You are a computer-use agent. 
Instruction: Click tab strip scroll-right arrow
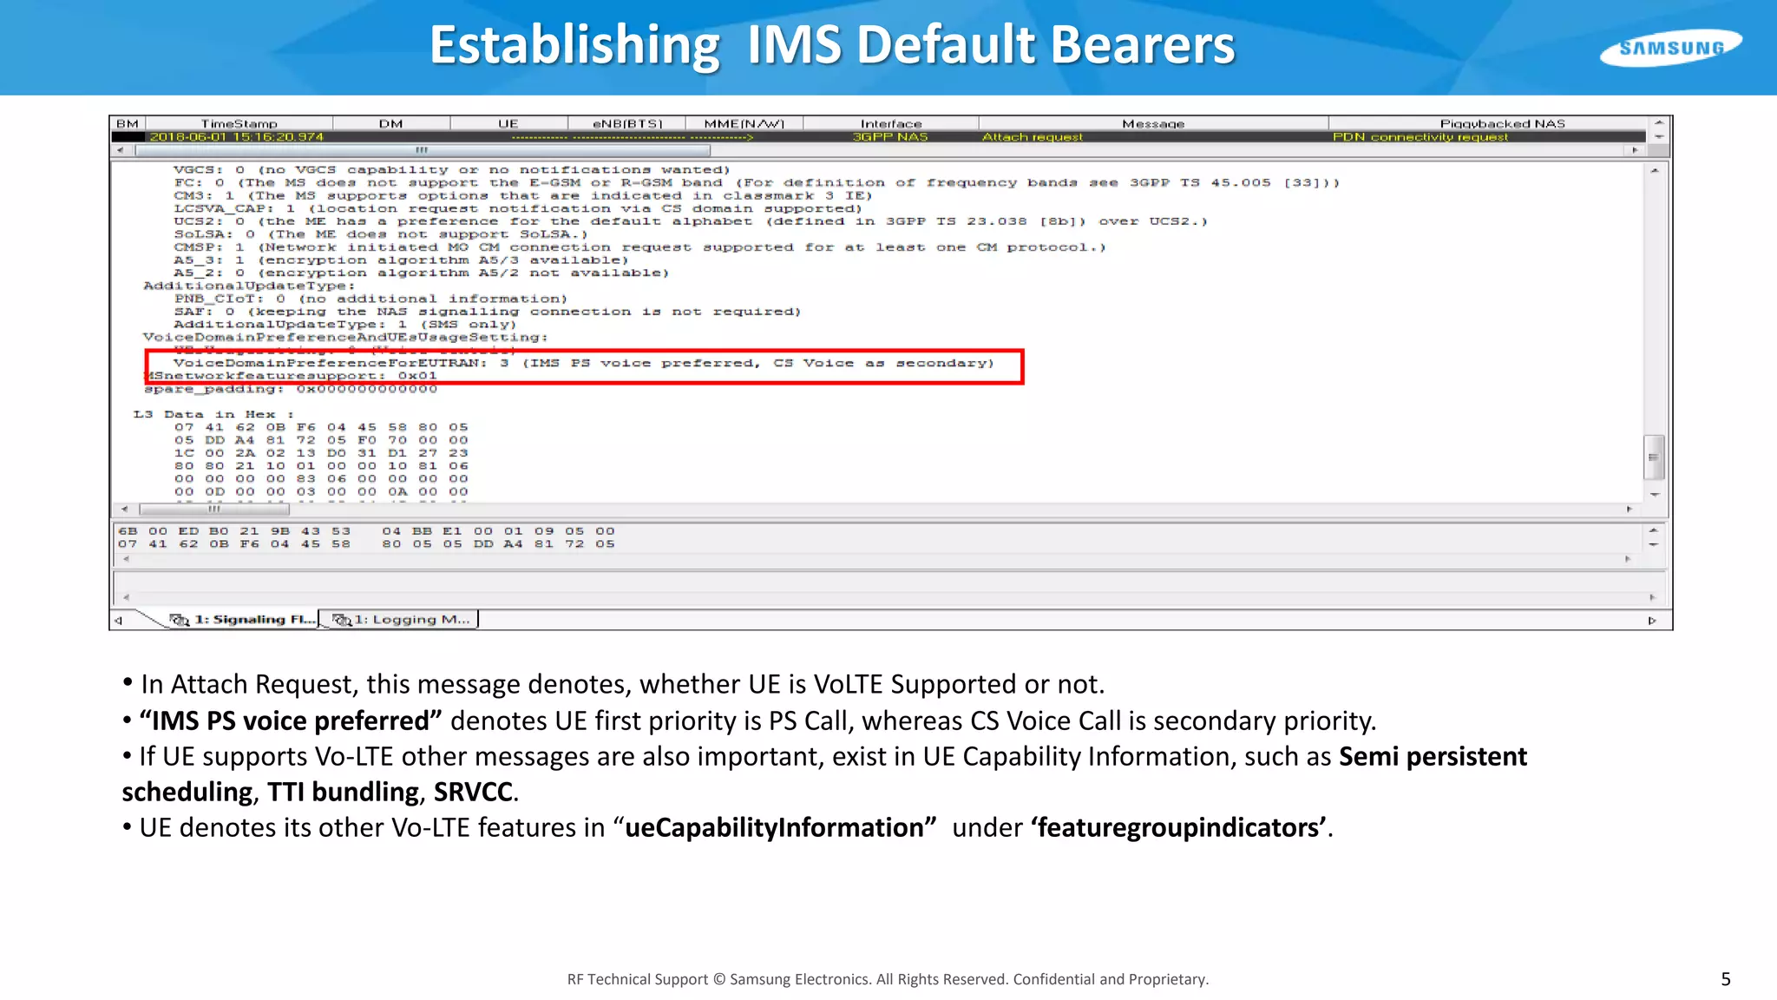click(x=1651, y=620)
